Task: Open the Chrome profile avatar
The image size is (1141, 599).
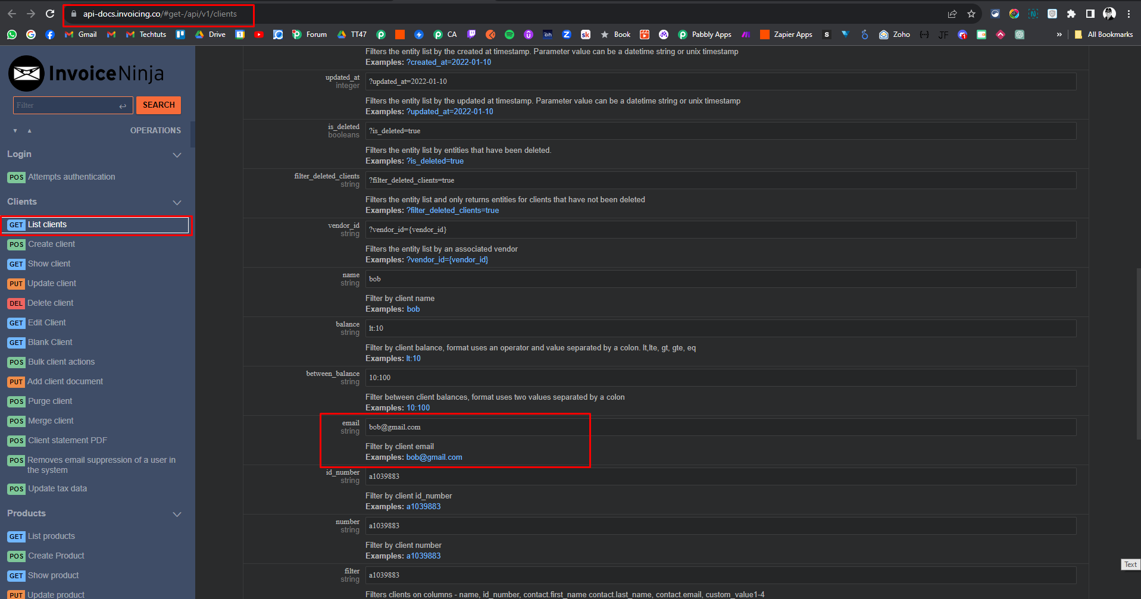Action: point(1109,14)
